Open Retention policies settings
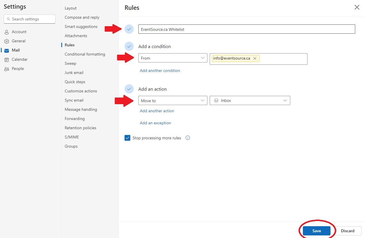The width and height of the screenshot is (365, 238). tap(81, 128)
